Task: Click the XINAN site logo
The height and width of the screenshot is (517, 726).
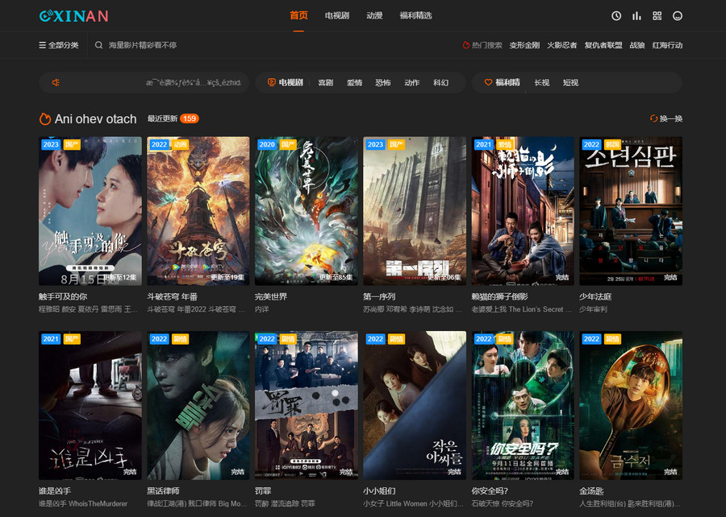Action: 73,15
